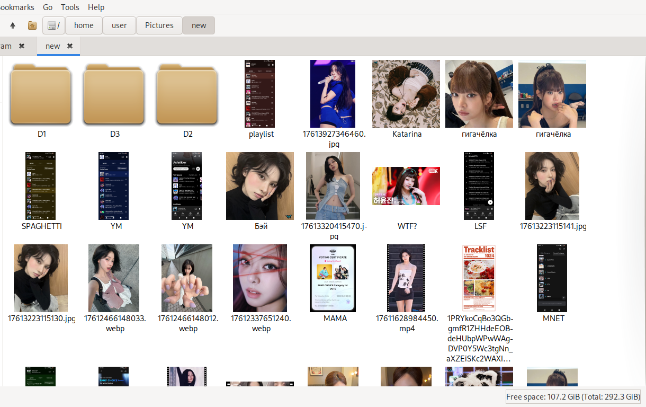Select the MAMA voting certificate thumbnail
This screenshot has width=646, height=407.
click(333, 278)
